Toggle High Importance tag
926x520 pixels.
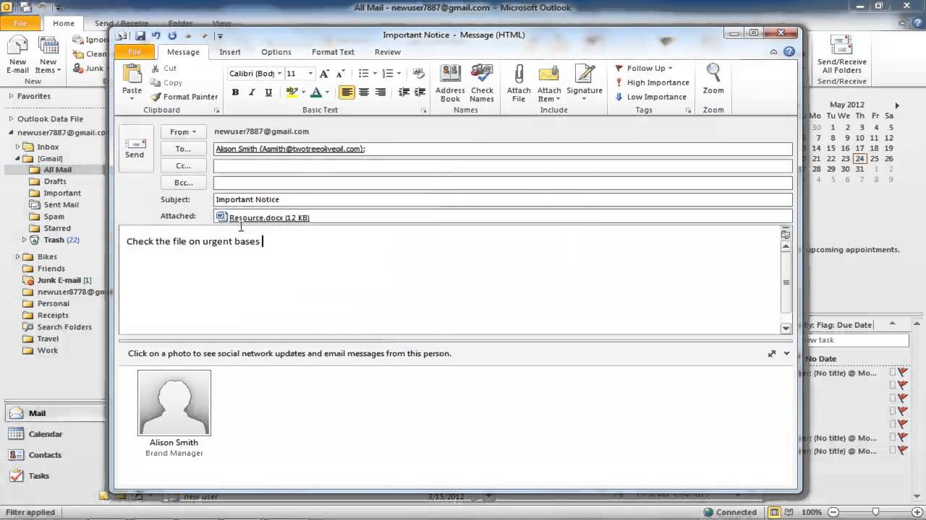click(652, 82)
